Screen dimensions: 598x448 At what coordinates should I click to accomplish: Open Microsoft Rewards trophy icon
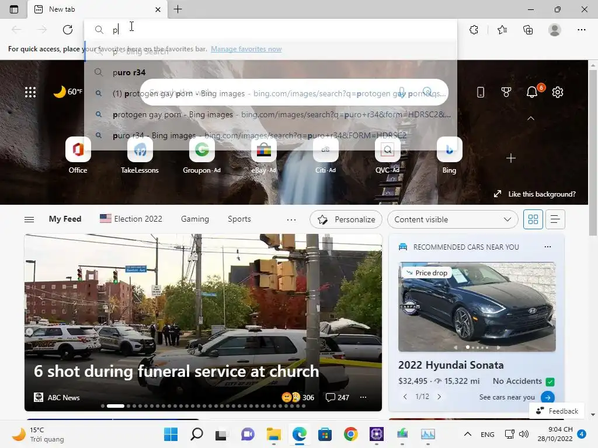(506, 92)
